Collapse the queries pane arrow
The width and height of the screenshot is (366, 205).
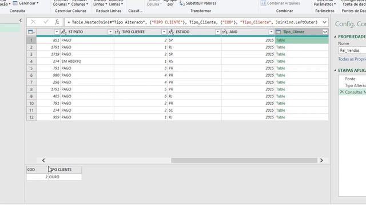(x=21, y=20)
